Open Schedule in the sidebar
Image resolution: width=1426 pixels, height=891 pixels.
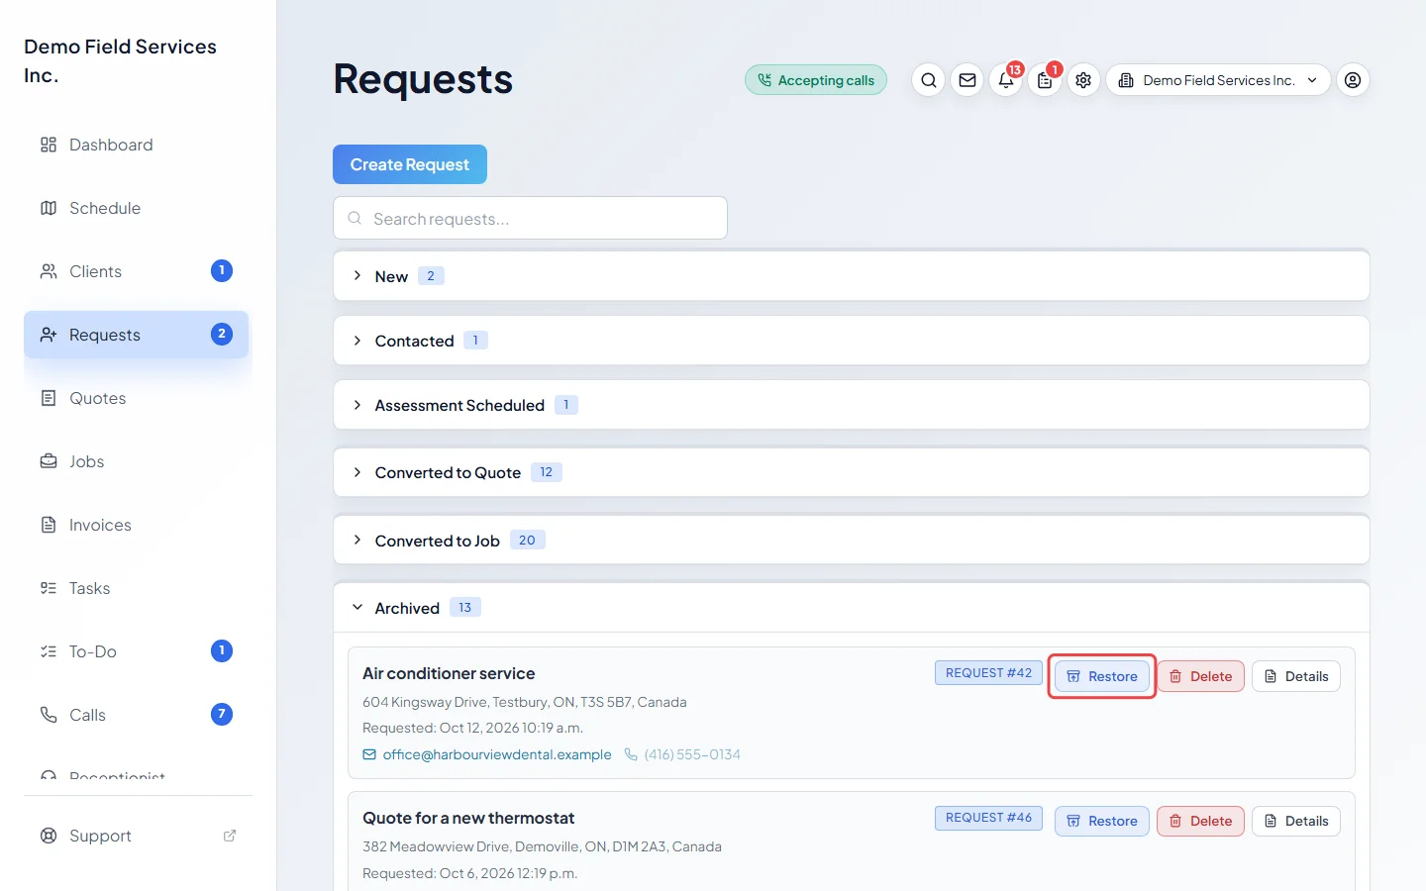136,208
